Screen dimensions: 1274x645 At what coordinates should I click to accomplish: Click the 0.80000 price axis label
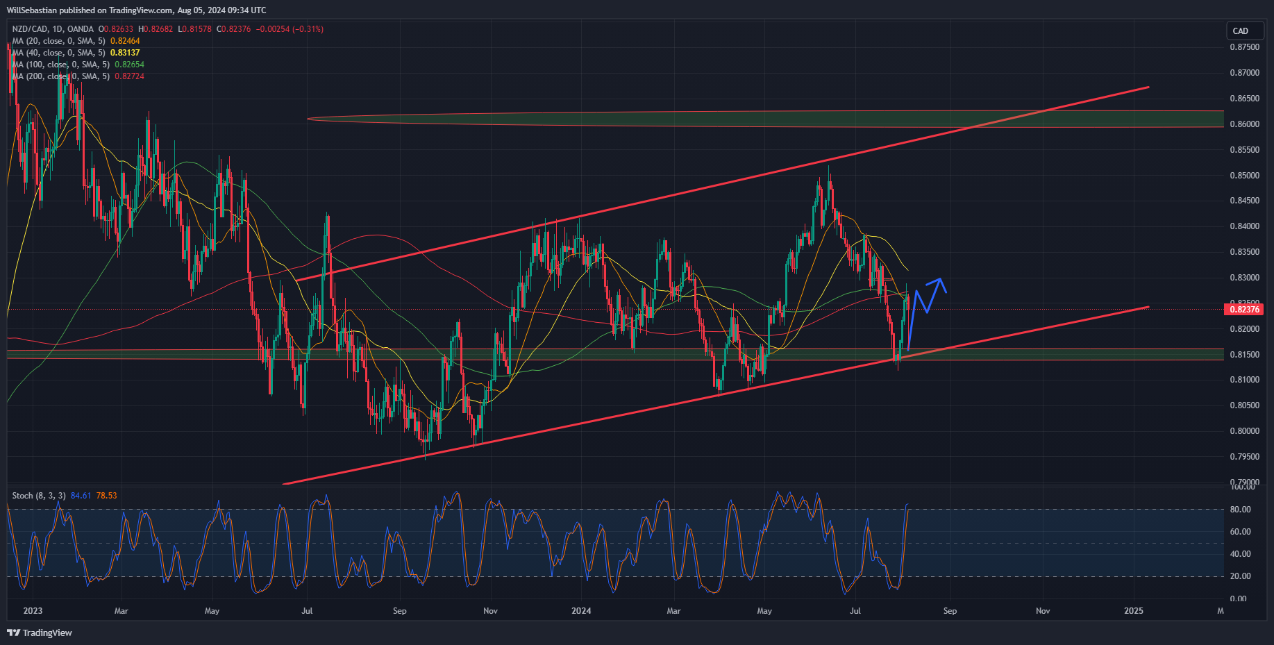point(1244,431)
